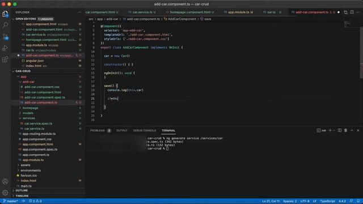Expand the assets folder
363x204 pixels.
point(25,165)
